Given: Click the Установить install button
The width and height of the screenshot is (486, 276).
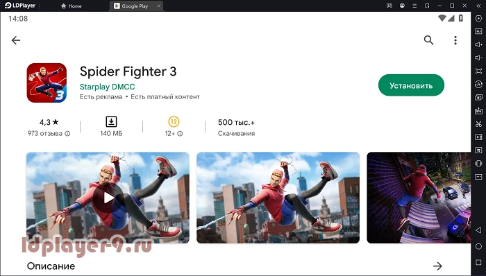Looking at the screenshot, I should pos(411,85).
